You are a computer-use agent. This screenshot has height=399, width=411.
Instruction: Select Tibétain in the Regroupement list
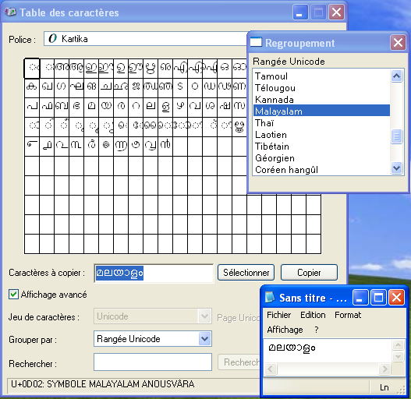[321, 147]
